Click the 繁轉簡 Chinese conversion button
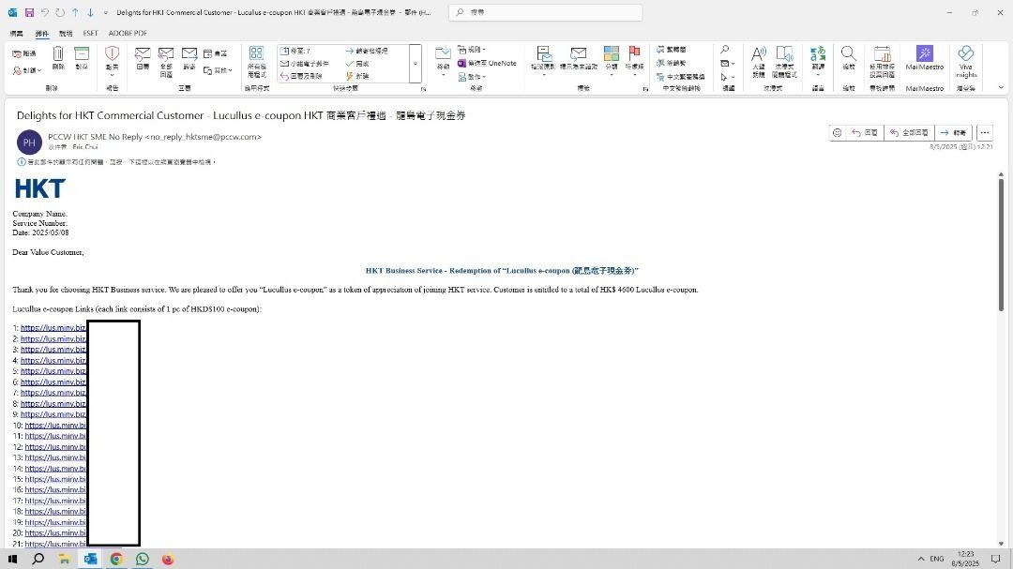The image size is (1013, 569). pyautogui.click(x=672, y=50)
